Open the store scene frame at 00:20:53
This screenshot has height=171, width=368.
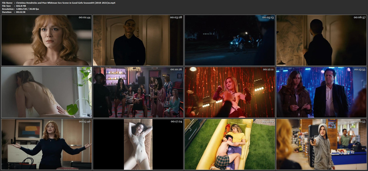click(x=322, y=145)
